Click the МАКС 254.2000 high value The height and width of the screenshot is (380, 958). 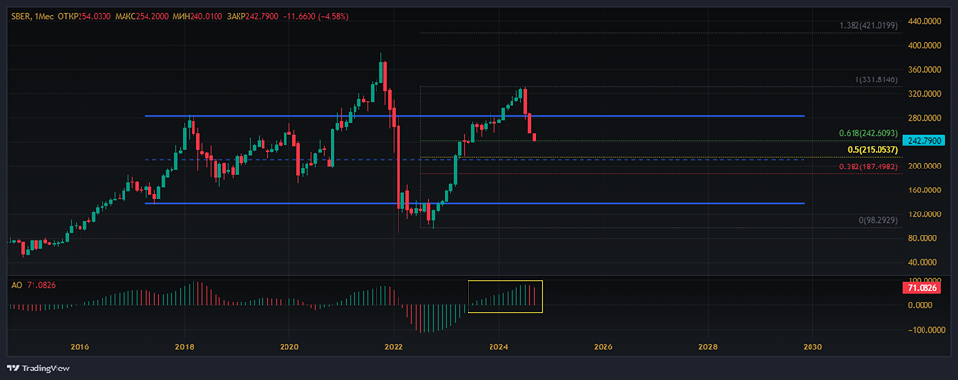[141, 17]
